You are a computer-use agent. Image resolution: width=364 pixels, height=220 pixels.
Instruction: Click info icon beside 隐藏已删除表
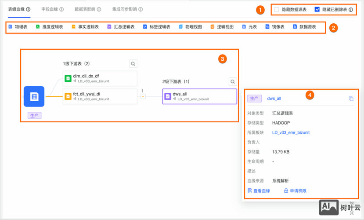[351, 10]
